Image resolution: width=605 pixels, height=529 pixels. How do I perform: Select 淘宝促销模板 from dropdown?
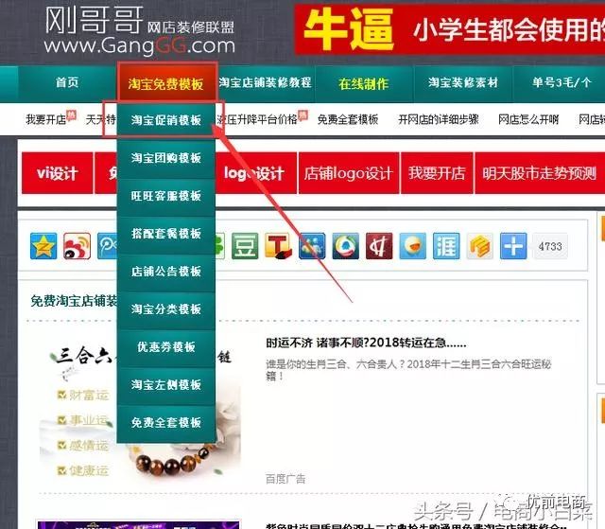[x=166, y=120]
